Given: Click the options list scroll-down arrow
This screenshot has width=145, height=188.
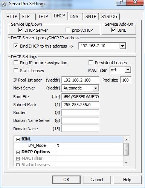Looking at the screenshot, I should point(126,163).
